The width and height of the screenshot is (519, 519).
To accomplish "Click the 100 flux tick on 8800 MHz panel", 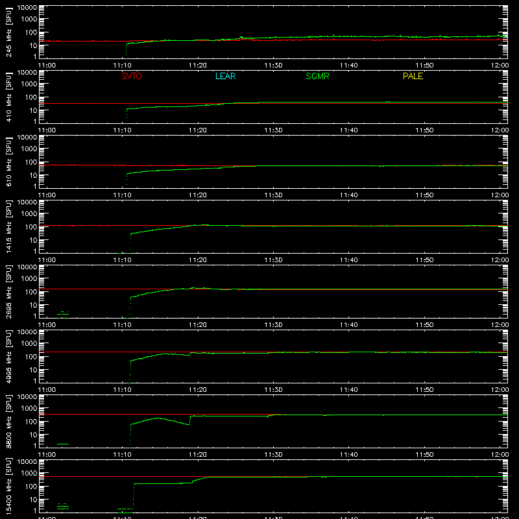I will (x=31, y=422).
